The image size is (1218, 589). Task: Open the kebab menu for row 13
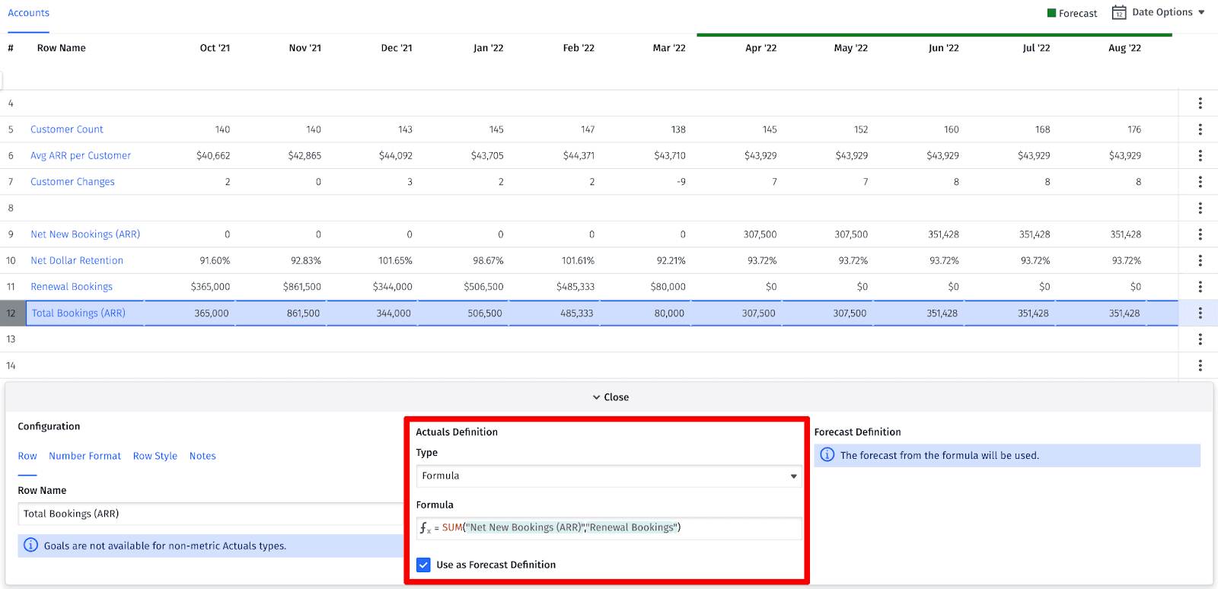coord(1200,339)
